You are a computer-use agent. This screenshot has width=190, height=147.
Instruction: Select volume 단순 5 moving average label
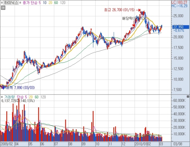coord(21,96)
